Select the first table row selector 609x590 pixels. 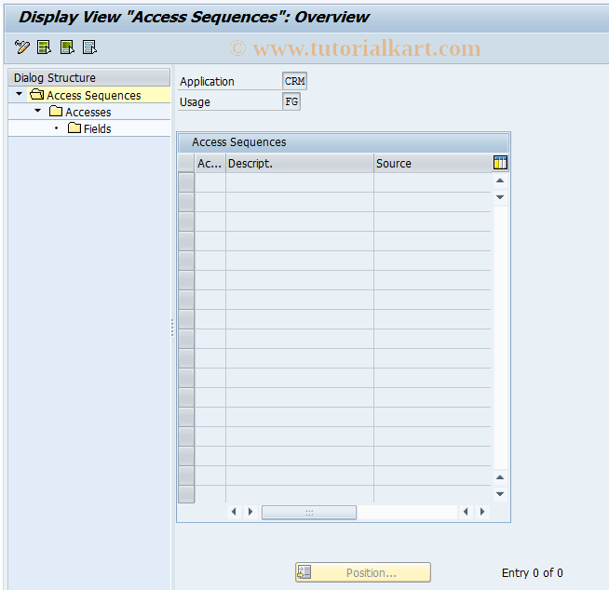click(x=186, y=182)
